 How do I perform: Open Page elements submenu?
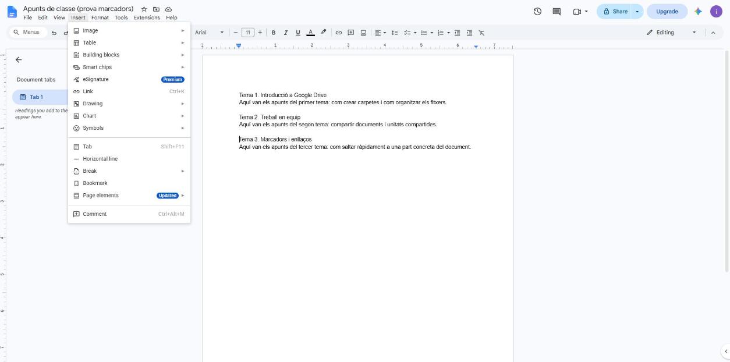pyautogui.click(x=129, y=196)
